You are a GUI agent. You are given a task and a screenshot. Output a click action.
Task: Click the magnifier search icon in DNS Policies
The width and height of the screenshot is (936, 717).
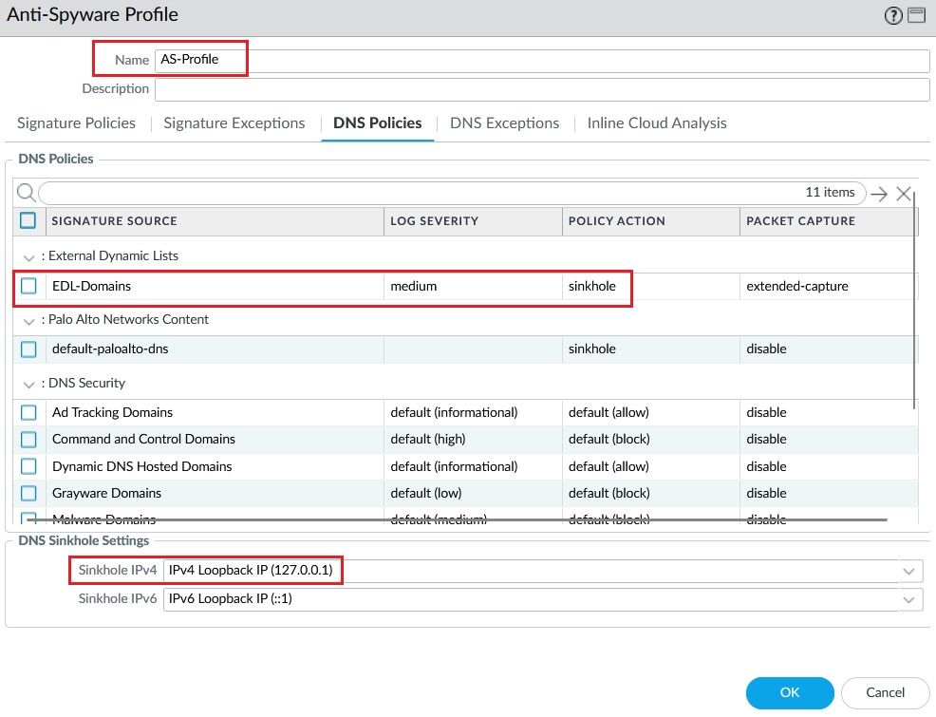click(27, 193)
